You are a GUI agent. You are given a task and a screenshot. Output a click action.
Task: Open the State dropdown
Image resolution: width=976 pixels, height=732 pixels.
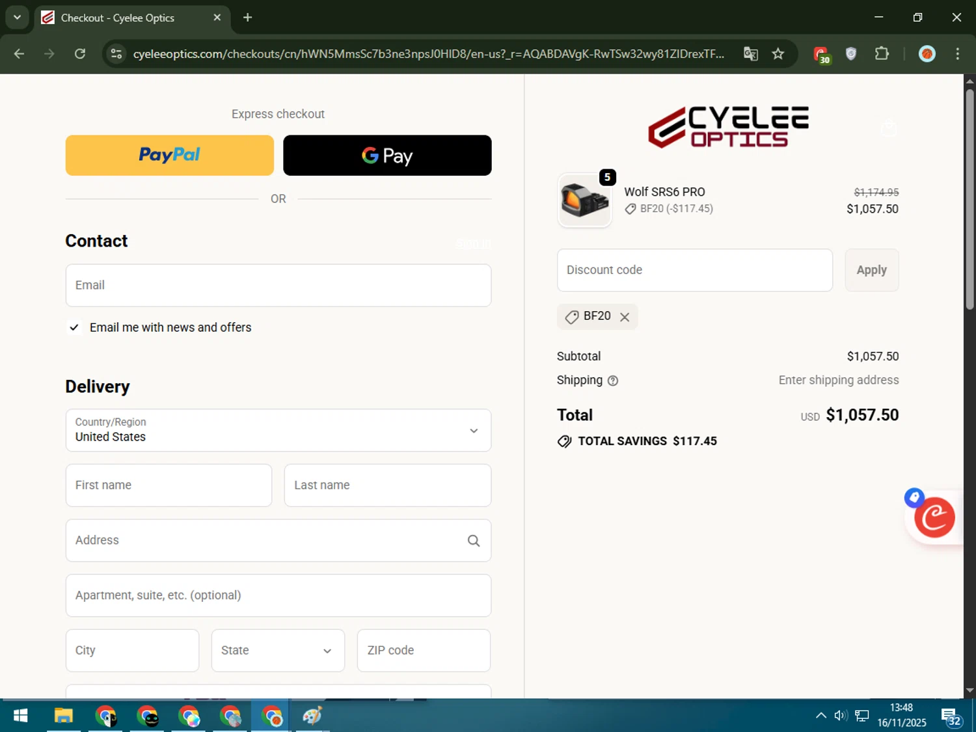coord(278,651)
